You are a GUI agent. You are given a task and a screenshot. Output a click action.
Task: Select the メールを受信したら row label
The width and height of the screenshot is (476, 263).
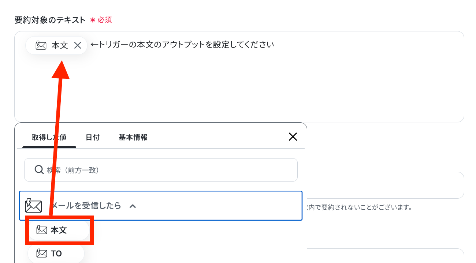87,206
